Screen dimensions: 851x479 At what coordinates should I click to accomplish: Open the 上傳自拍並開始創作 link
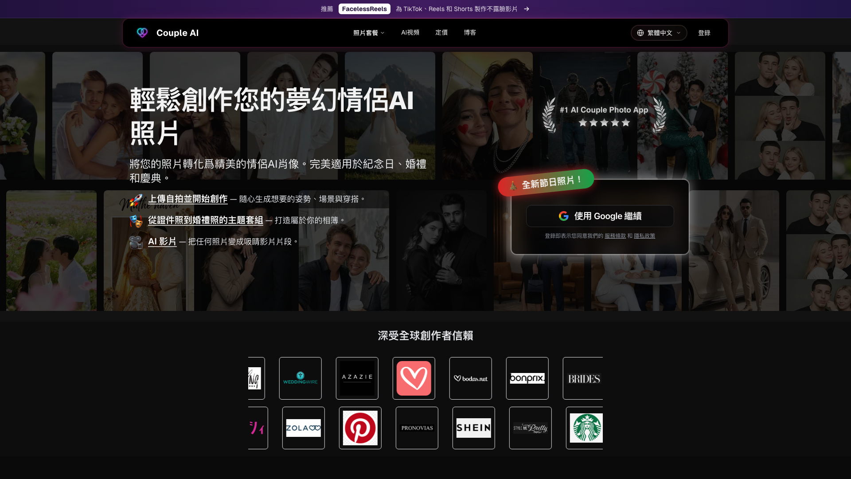(x=188, y=199)
